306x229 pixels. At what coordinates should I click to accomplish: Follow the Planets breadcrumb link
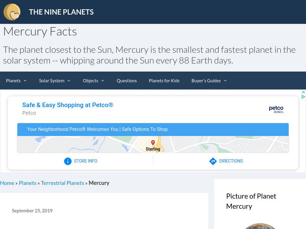coord(28,183)
